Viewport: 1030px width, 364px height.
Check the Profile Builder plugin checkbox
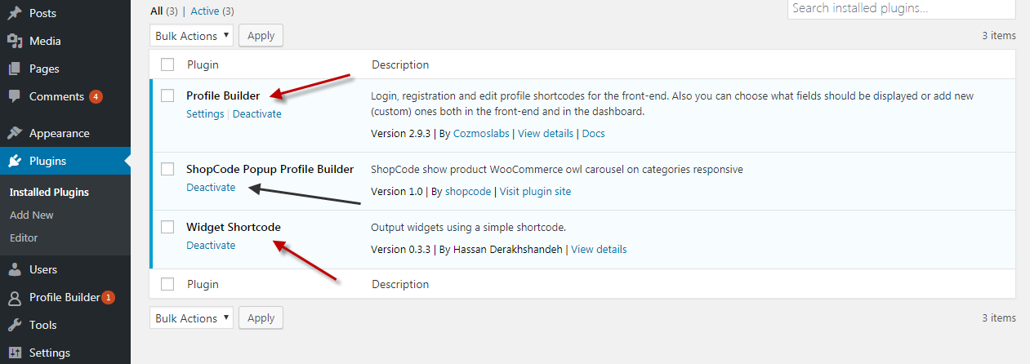tap(167, 95)
